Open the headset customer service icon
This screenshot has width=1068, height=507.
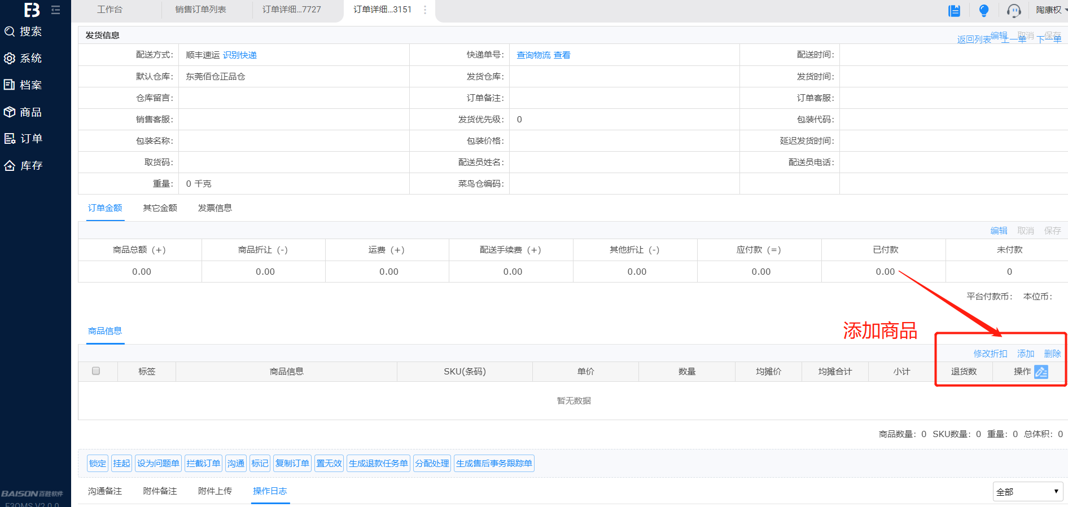pos(1014,10)
